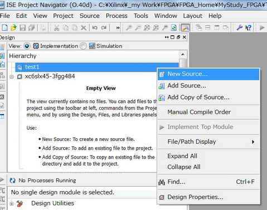Click the Delete X toolbar icon
267x210 pixels.
(84, 28)
